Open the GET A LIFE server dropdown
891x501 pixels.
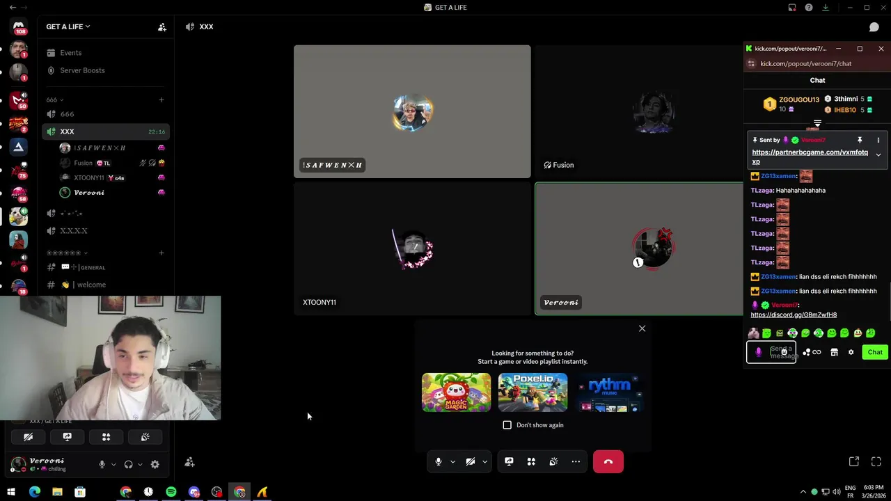68,27
